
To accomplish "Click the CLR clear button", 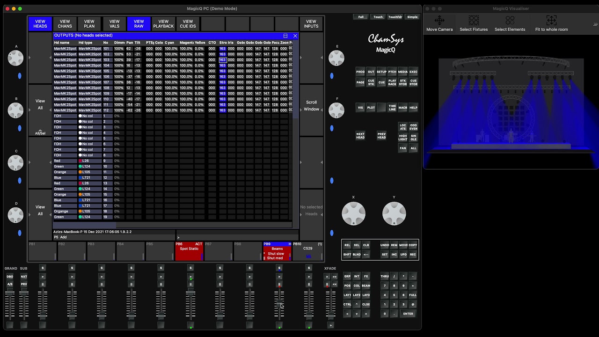I will [x=366, y=245].
